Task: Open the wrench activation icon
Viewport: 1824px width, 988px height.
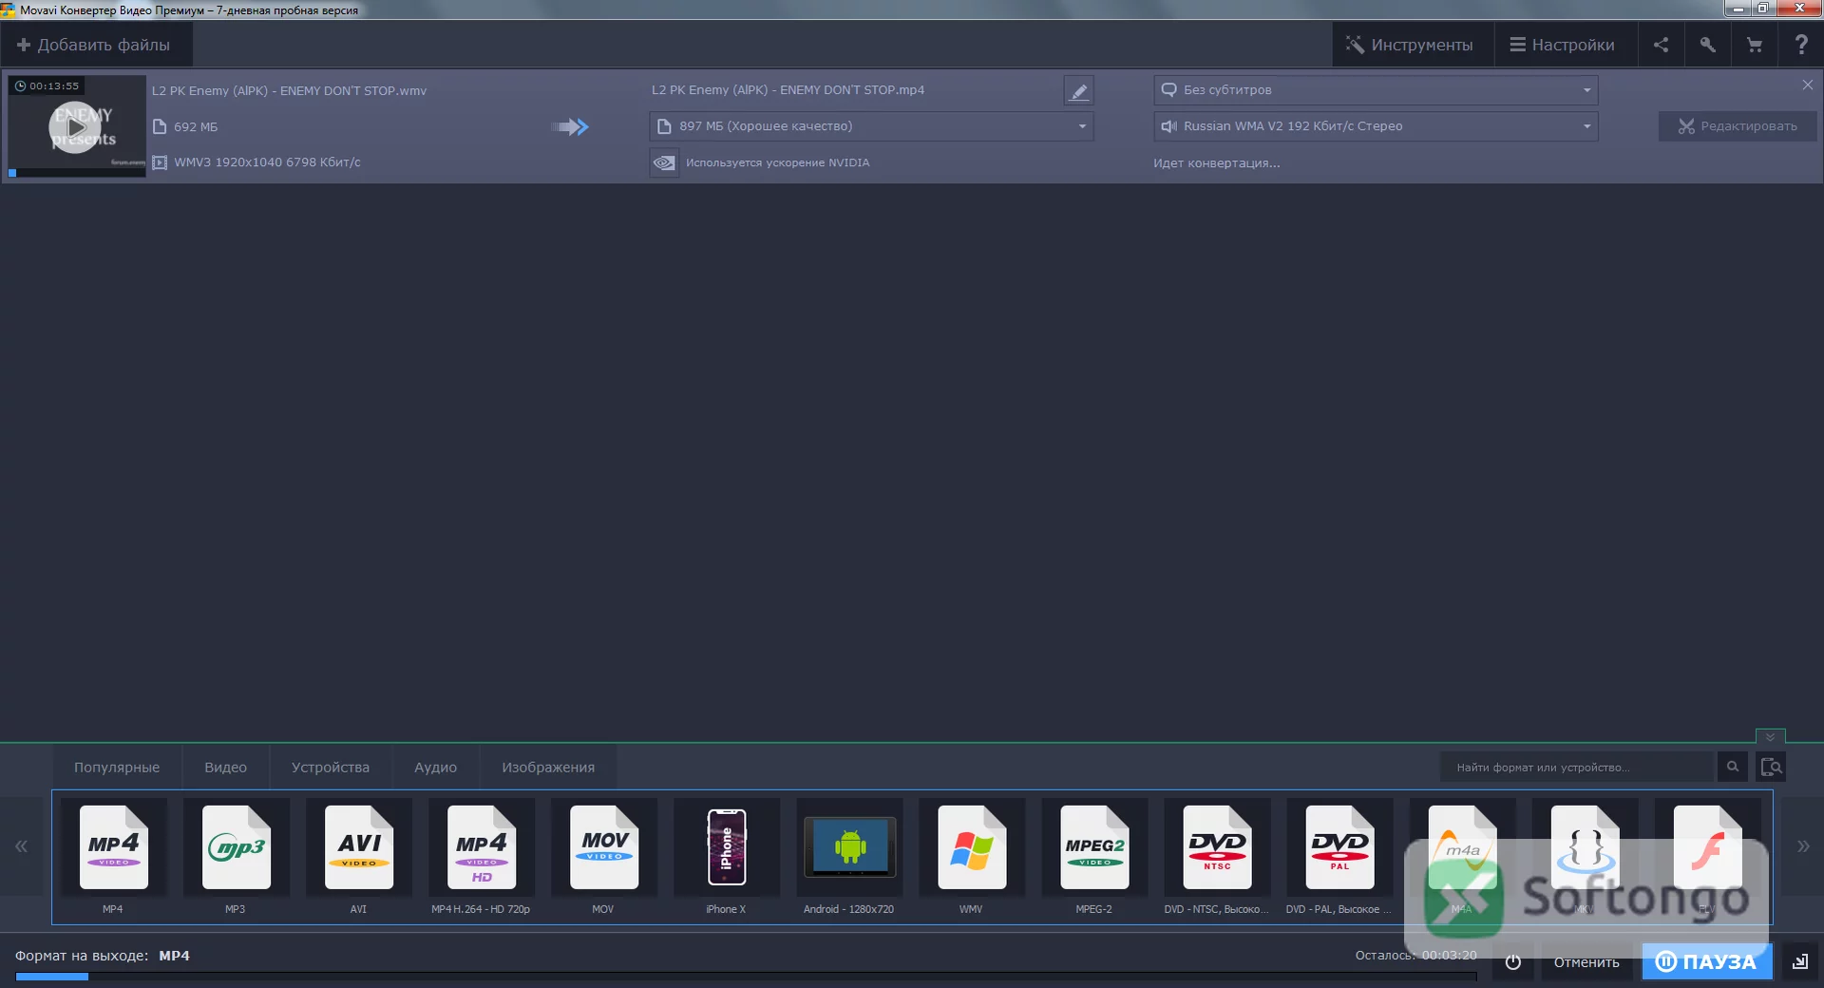Action: pyautogui.click(x=1707, y=45)
